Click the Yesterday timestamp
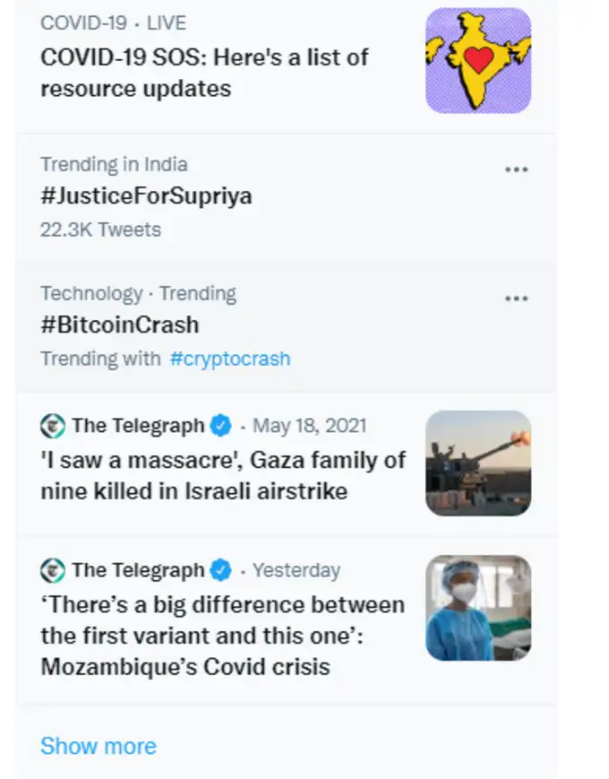Screen dimensions: 609x779 (x=296, y=570)
